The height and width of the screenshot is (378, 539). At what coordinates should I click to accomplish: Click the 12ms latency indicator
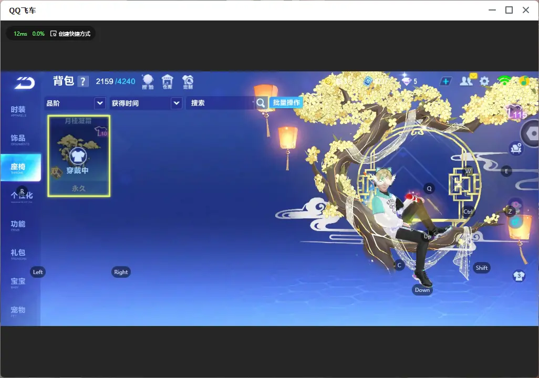[x=20, y=34]
